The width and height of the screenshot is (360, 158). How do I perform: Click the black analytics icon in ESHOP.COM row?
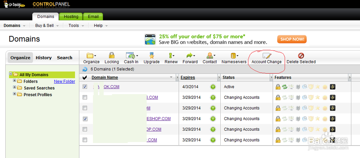pos(333,118)
